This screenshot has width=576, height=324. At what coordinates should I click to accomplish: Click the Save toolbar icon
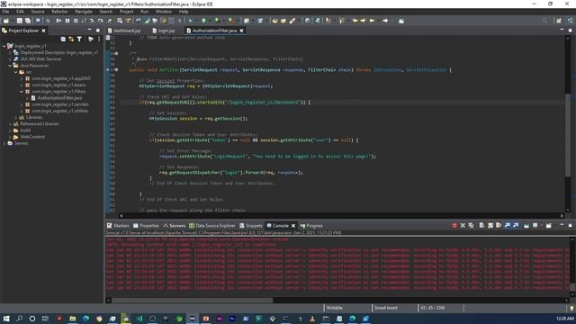[x=20, y=21]
